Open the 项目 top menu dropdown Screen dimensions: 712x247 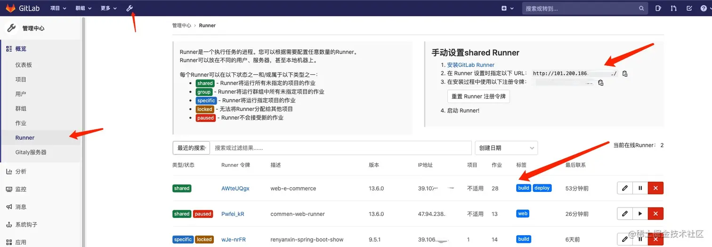click(58, 8)
